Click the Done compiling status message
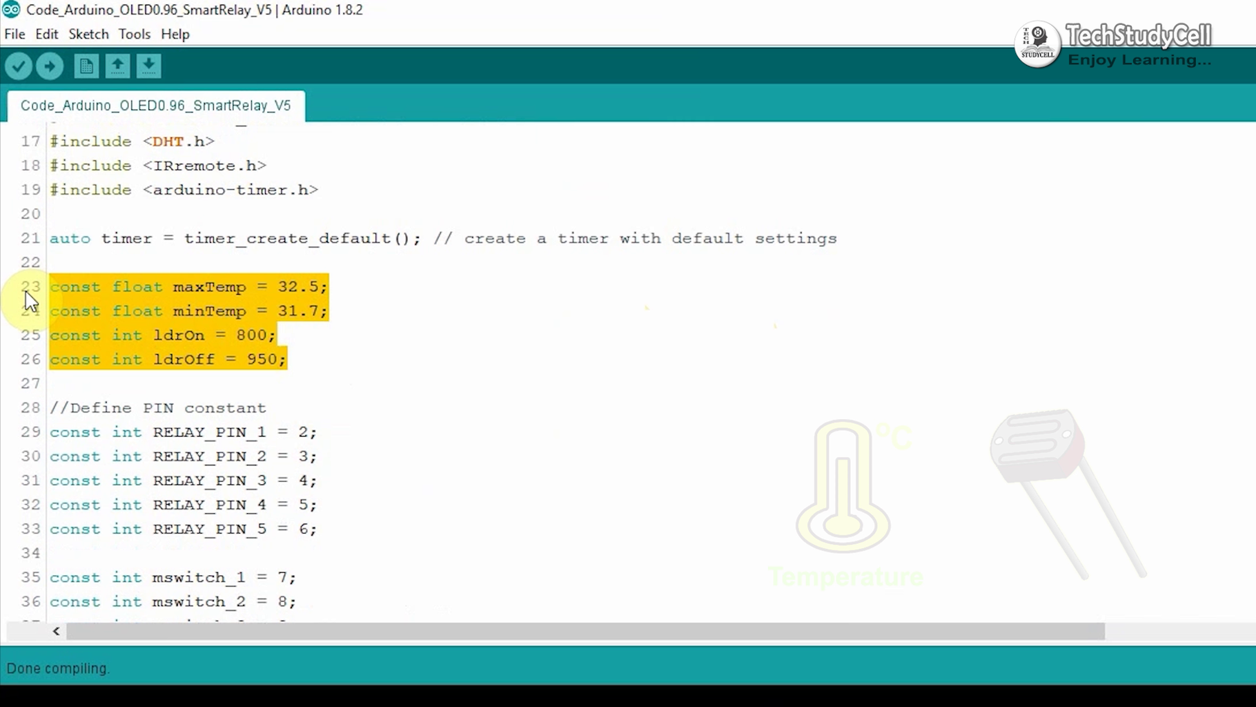 click(58, 668)
